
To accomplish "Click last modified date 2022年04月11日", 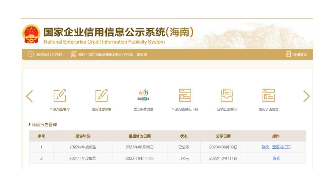I will [139, 158].
